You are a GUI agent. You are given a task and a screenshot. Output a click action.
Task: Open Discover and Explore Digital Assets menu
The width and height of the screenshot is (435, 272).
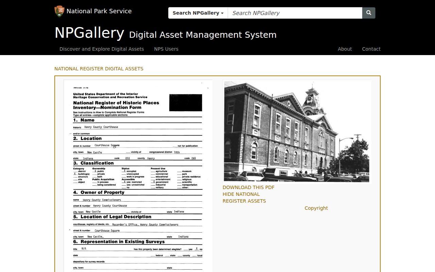(x=102, y=49)
